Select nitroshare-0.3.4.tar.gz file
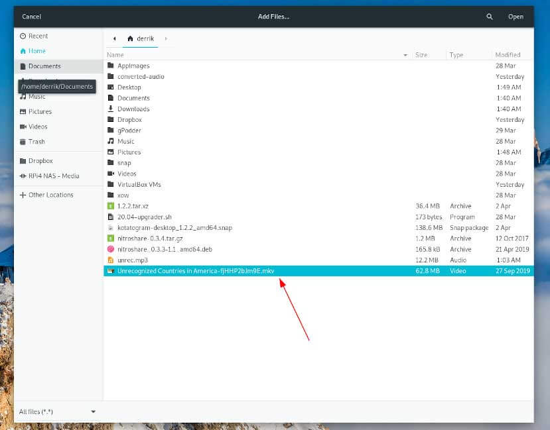Viewport: 550px width, 430px height. (318, 238)
